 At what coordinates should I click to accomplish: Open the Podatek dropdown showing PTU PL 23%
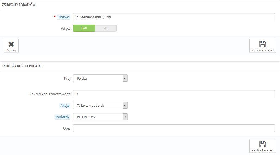[x=100, y=117]
